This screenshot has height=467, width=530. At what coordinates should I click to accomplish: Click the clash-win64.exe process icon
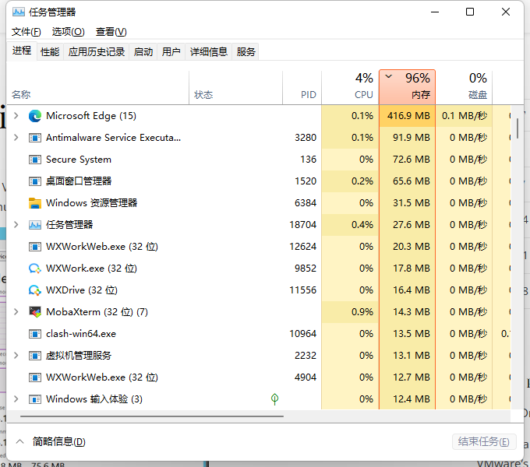35,334
